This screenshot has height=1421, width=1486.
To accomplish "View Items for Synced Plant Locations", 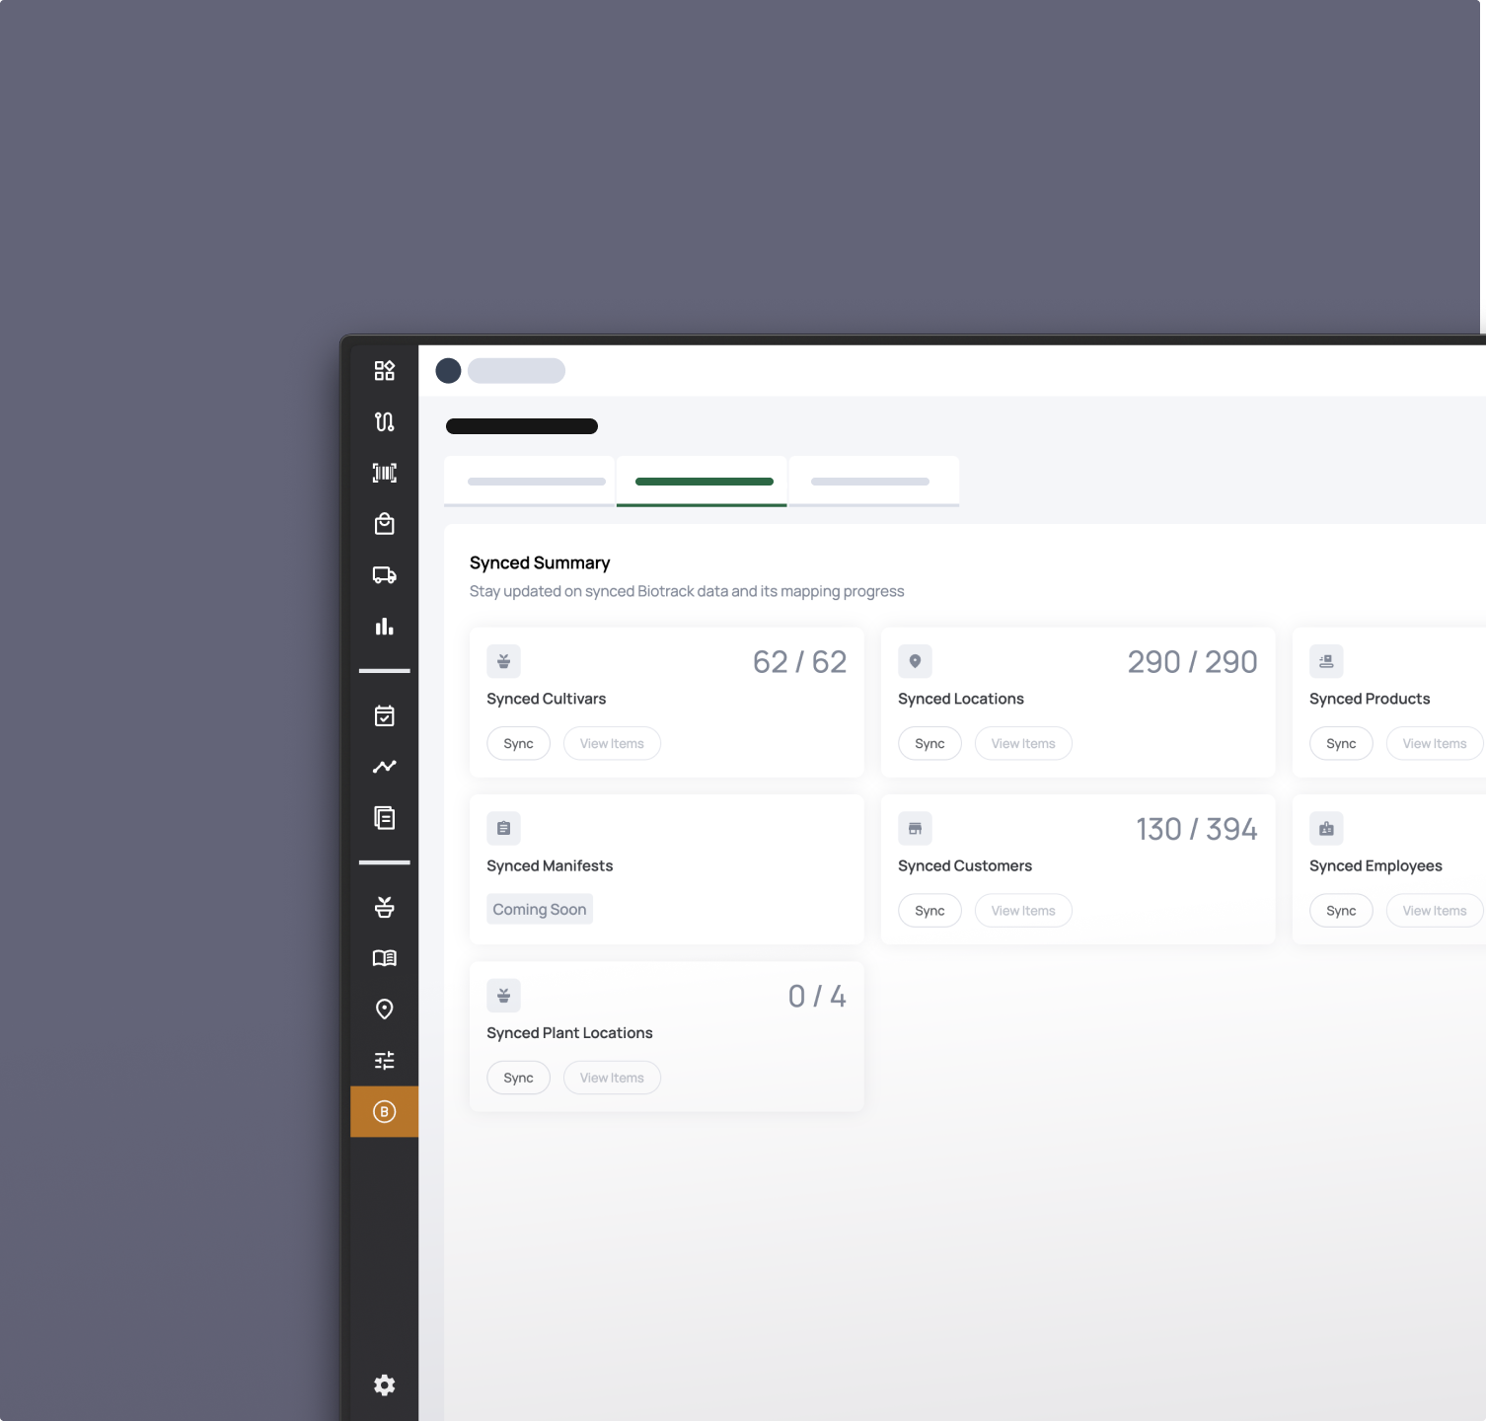I will (612, 1078).
